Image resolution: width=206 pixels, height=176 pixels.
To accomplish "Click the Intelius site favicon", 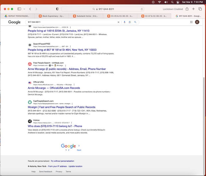I will click(x=30, y=121).
